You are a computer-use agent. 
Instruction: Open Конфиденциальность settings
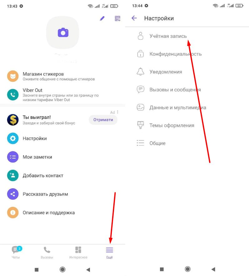tap(187, 54)
